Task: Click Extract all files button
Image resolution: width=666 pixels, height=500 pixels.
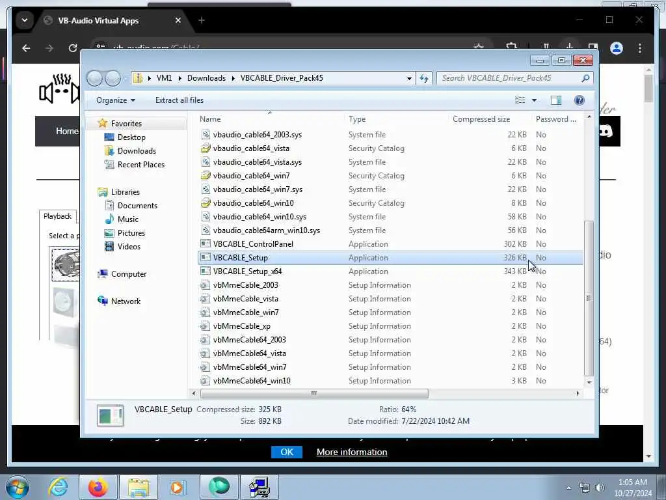Action: 180,100
